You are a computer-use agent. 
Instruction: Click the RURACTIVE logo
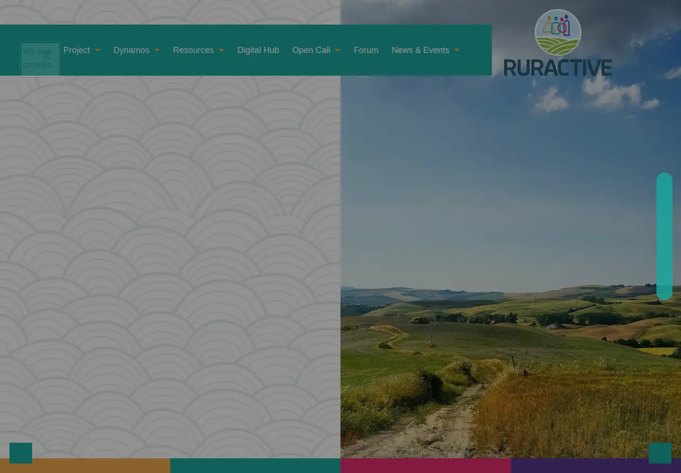coord(558,43)
